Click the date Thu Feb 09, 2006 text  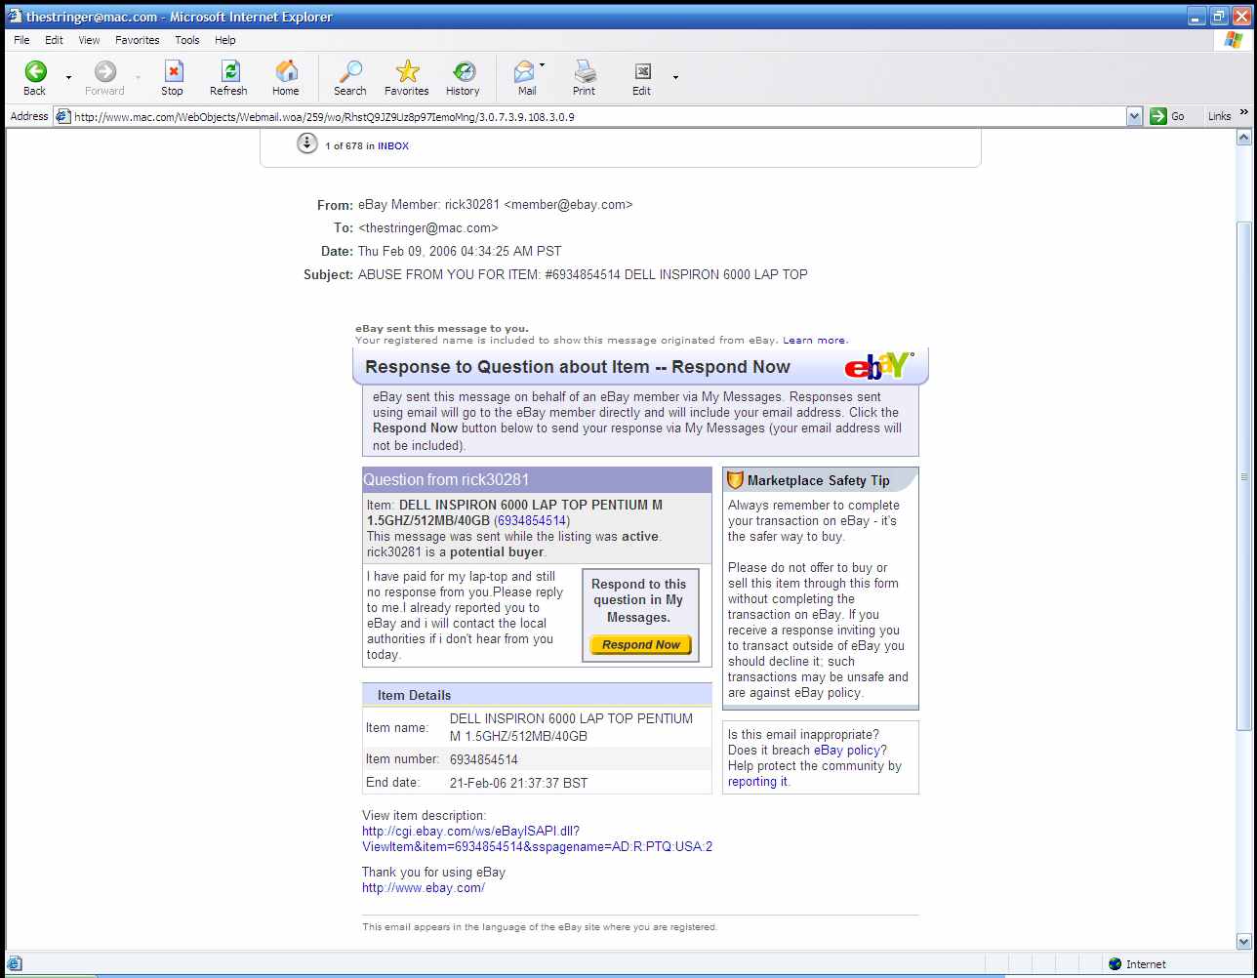(460, 252)
